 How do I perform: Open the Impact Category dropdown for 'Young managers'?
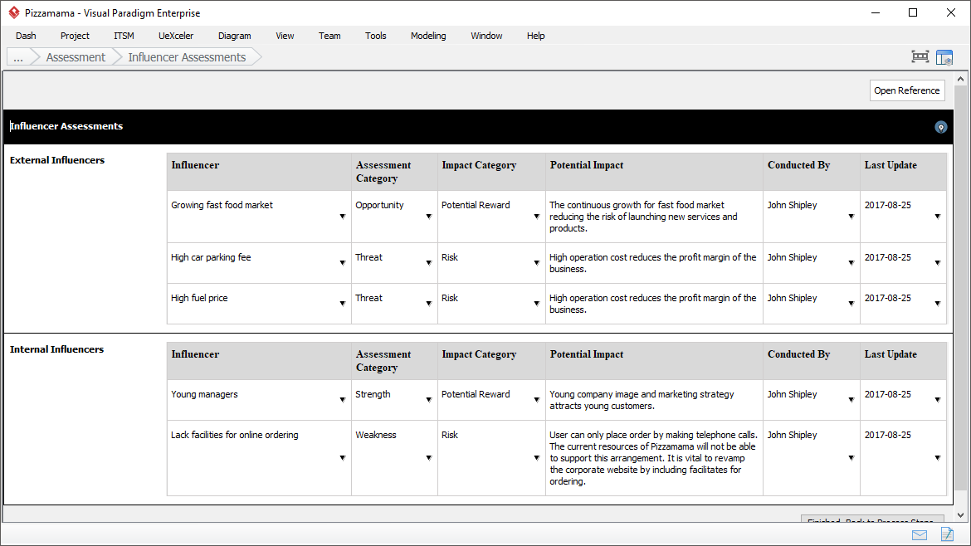click(x=536, y=400)
